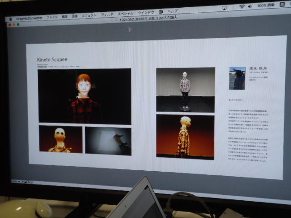Open the スペシャル menu
The height and width of the screenshot is (218, 291).
point(125,14)
